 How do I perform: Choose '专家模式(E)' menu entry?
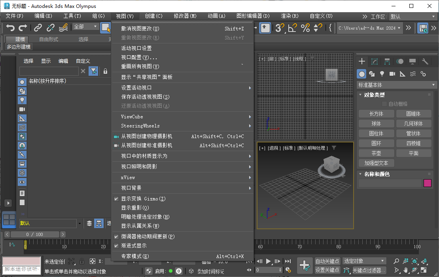[x=183, y=256]
